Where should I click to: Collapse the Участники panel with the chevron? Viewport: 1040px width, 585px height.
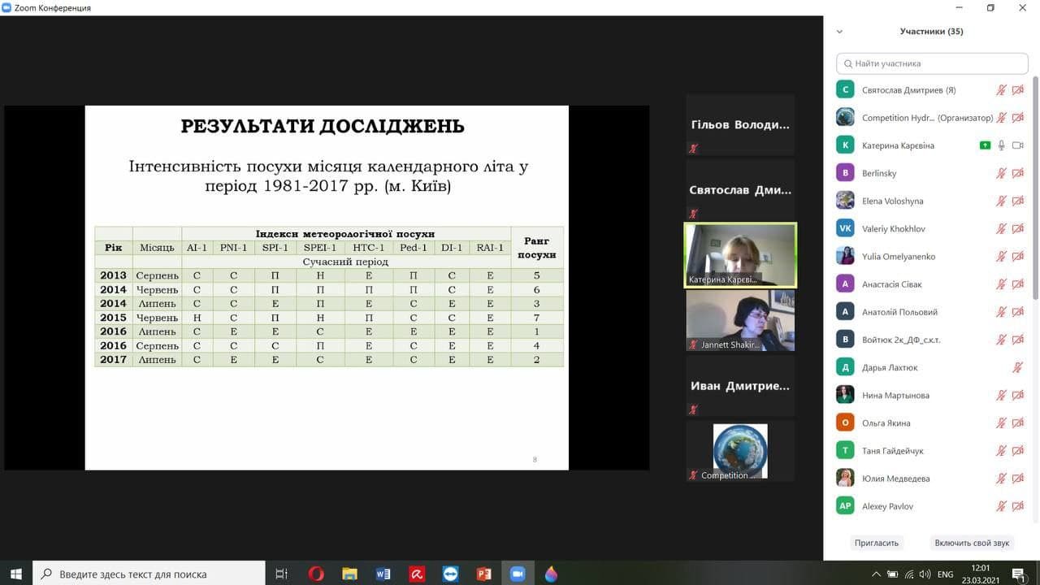pyautogui.click(x=839, y=32)
